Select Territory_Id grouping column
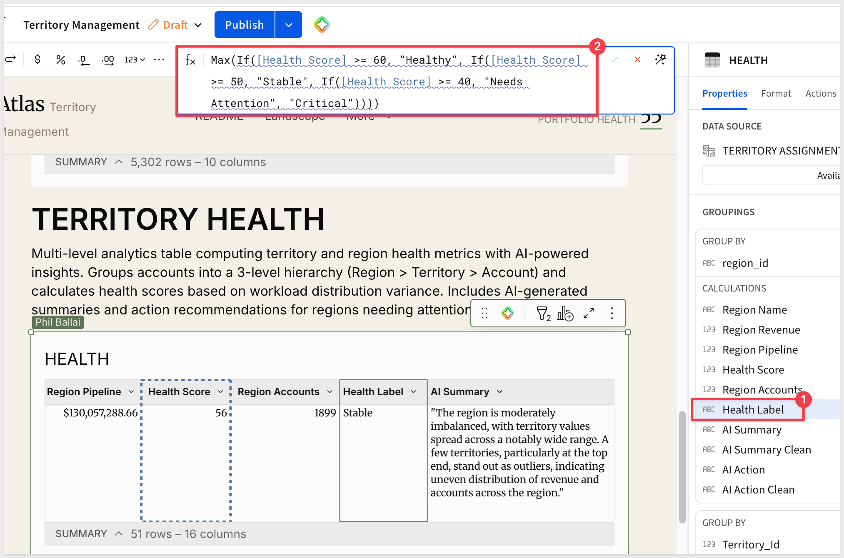The image size is (844, 558). [751, 545]
